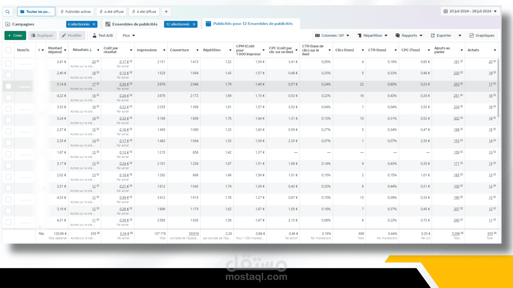Check the row with 3,41 € spent

coord(9,63)
